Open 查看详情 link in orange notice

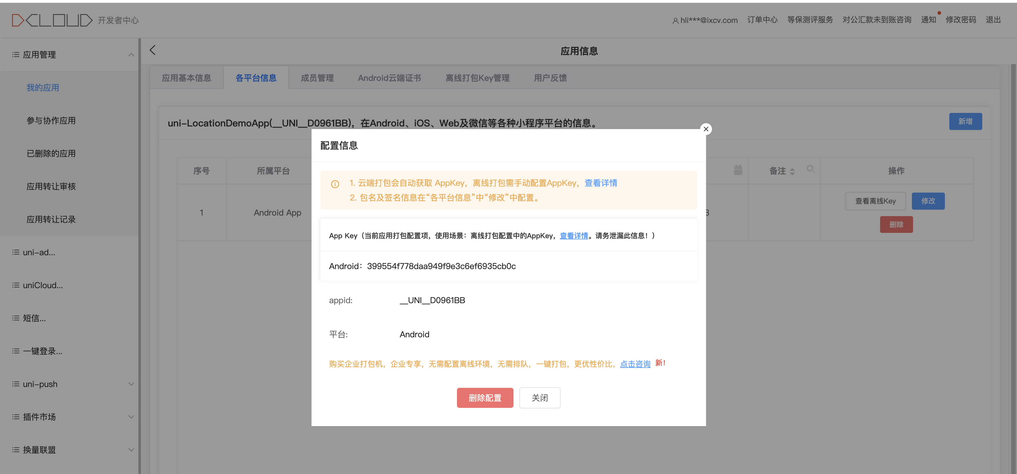pos(600,183)
